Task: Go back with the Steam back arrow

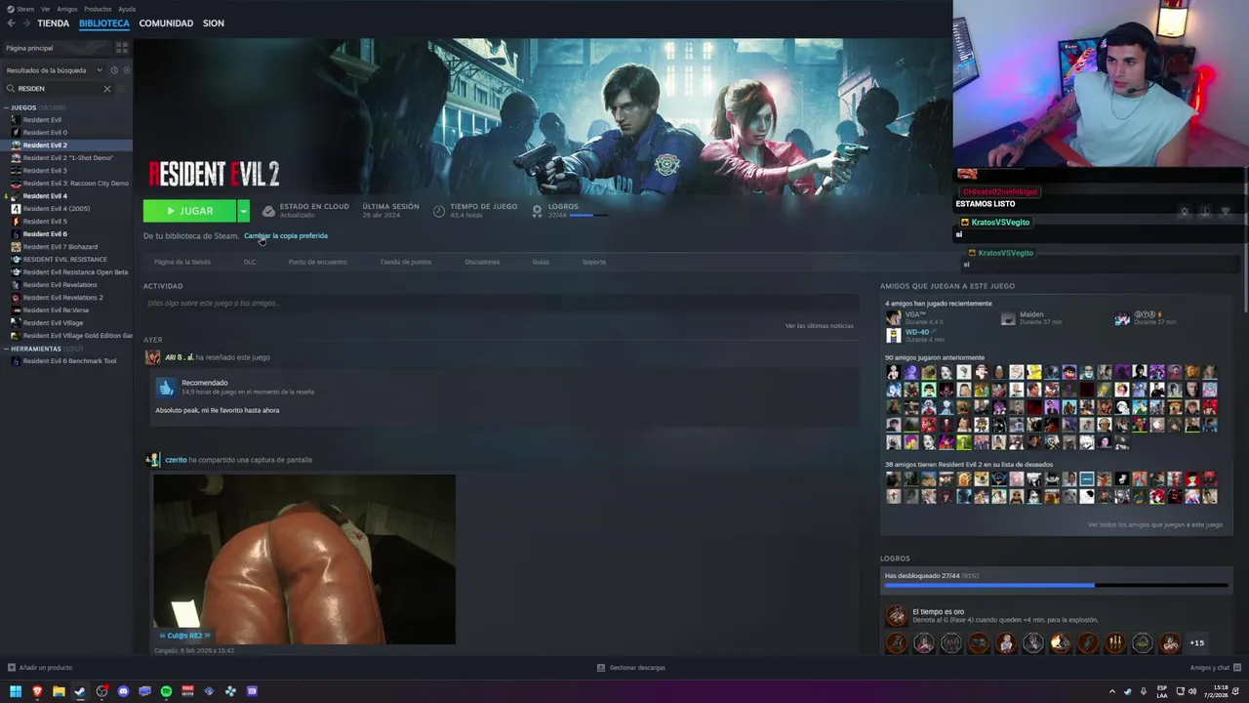Action: (11, 23)
